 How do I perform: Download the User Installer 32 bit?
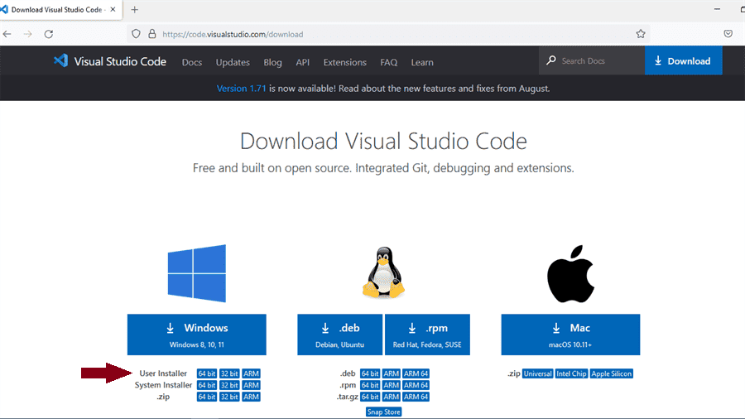229,373
